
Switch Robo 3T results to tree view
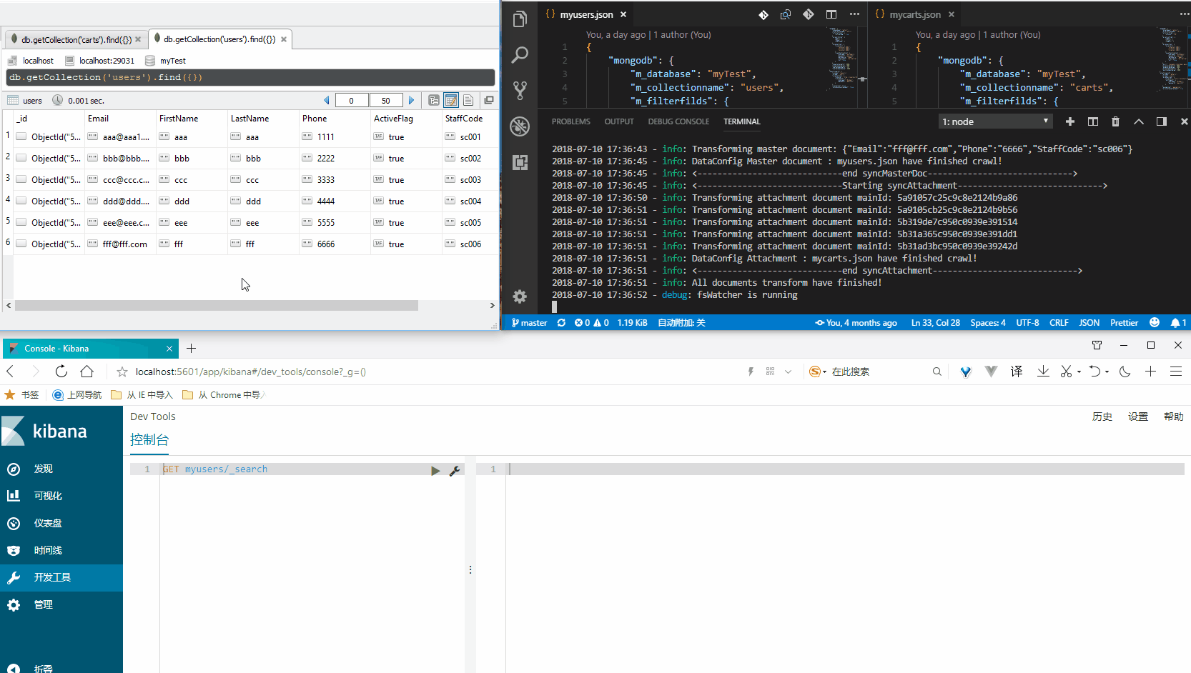[434, 100]
